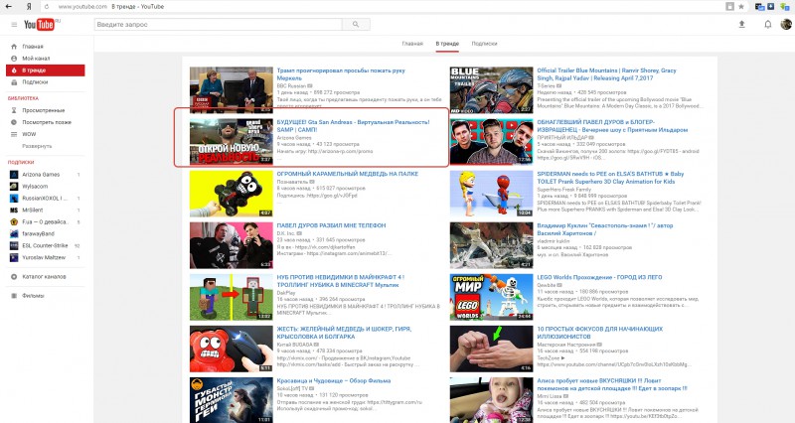Click the playlist icon beside WOW
The height and width of the screenshot is (423, 795).
coord(14,134)
